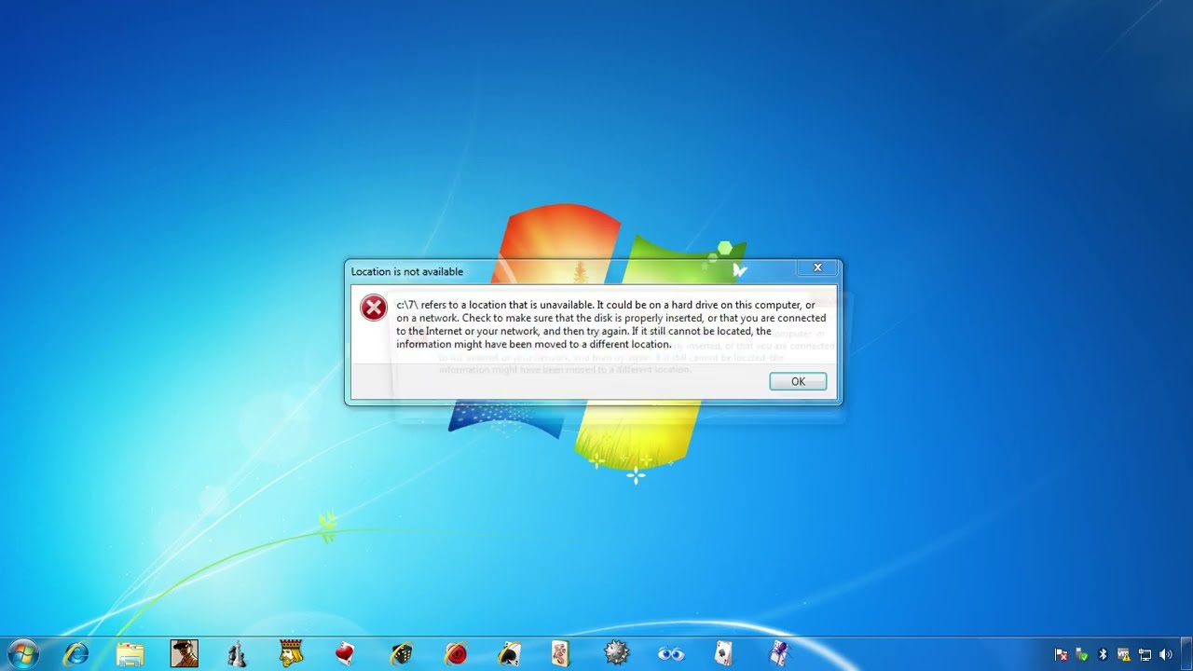Click the red error icon in dialog
The image size is (1193, 671).
(374, 308)
